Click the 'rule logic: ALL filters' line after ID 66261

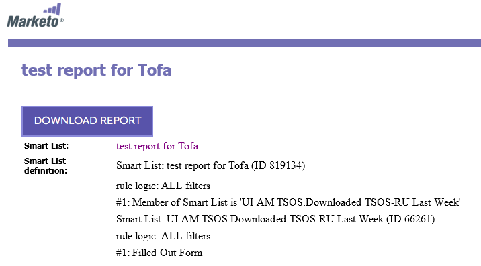[163, 236]
